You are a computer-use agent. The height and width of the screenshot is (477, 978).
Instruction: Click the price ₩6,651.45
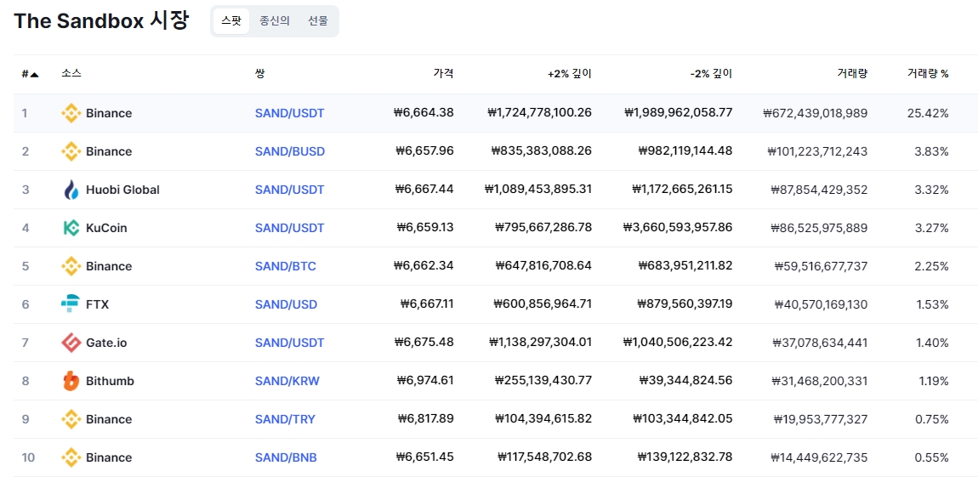424,457
